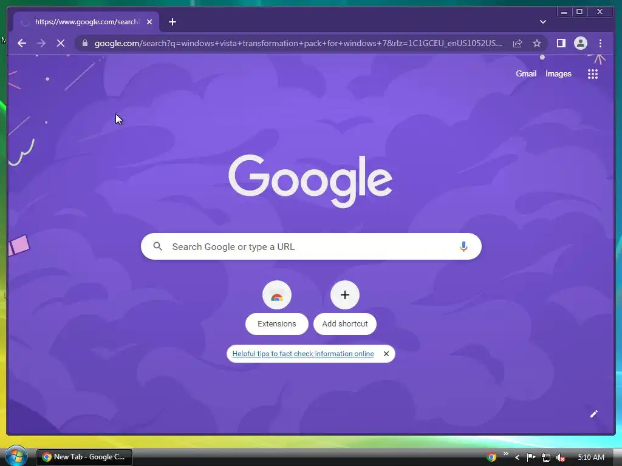The height and width of the screenshot is (466, 622).
Task: Click New Tab - Google Chrome taskbar button
Action: 84,457
